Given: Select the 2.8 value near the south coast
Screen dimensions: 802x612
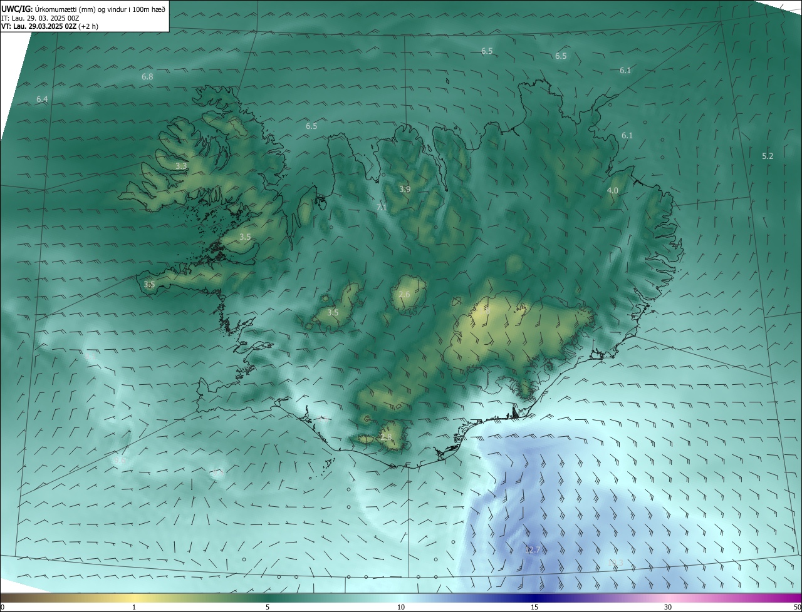Looking at the screenshot, I should click(385, 437).
